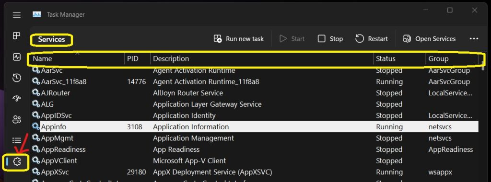Restart the selected service

click(x=372, y=39)
